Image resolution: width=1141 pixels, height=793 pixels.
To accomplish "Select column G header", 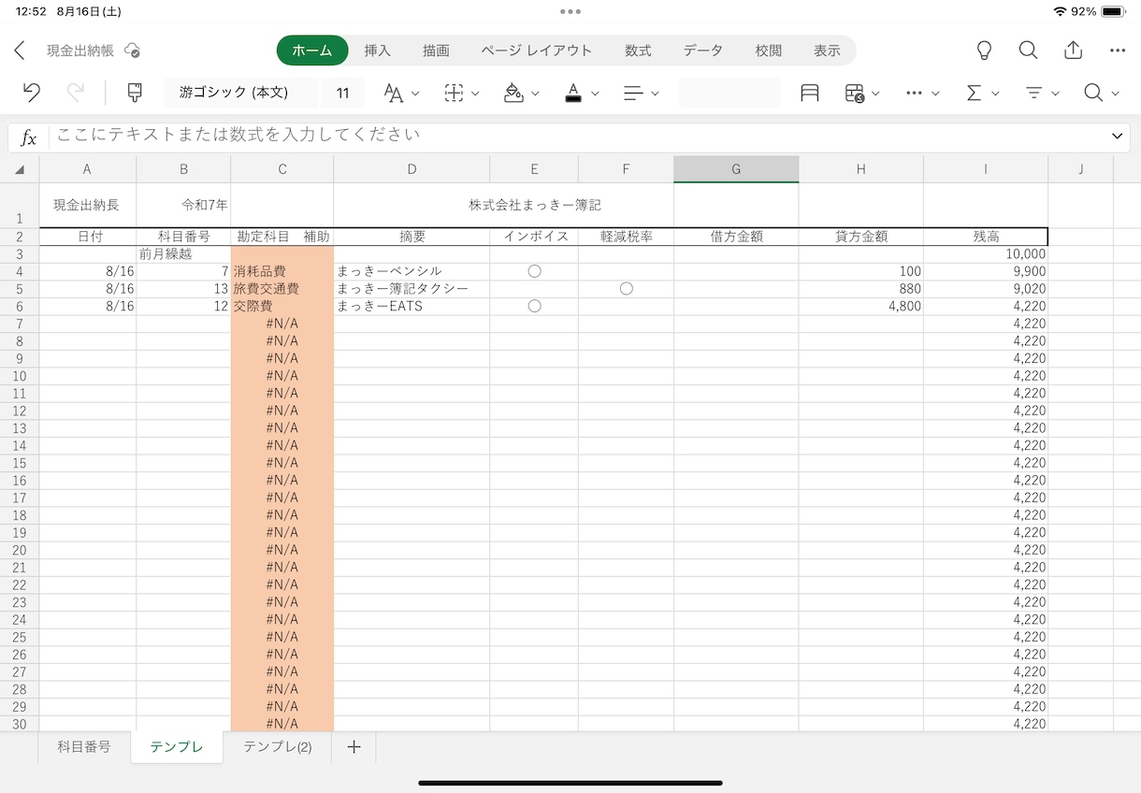I will click(x=736, y=169).
